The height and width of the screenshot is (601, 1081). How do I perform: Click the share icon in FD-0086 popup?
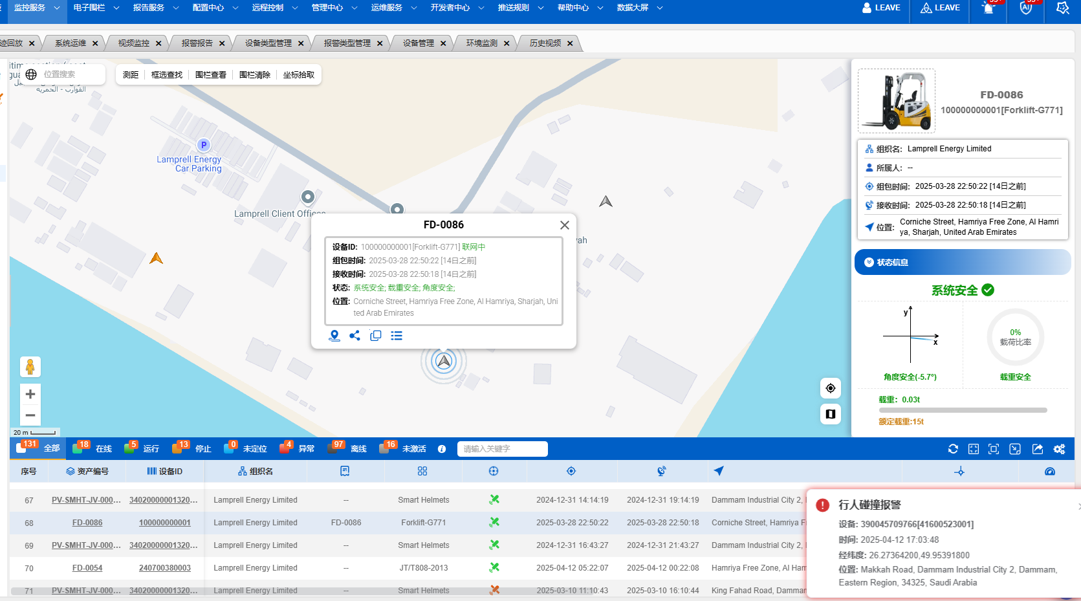tap(355, 336)
